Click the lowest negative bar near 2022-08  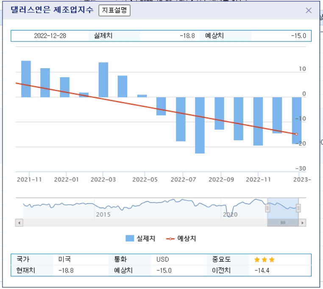(x=200, y=125)
